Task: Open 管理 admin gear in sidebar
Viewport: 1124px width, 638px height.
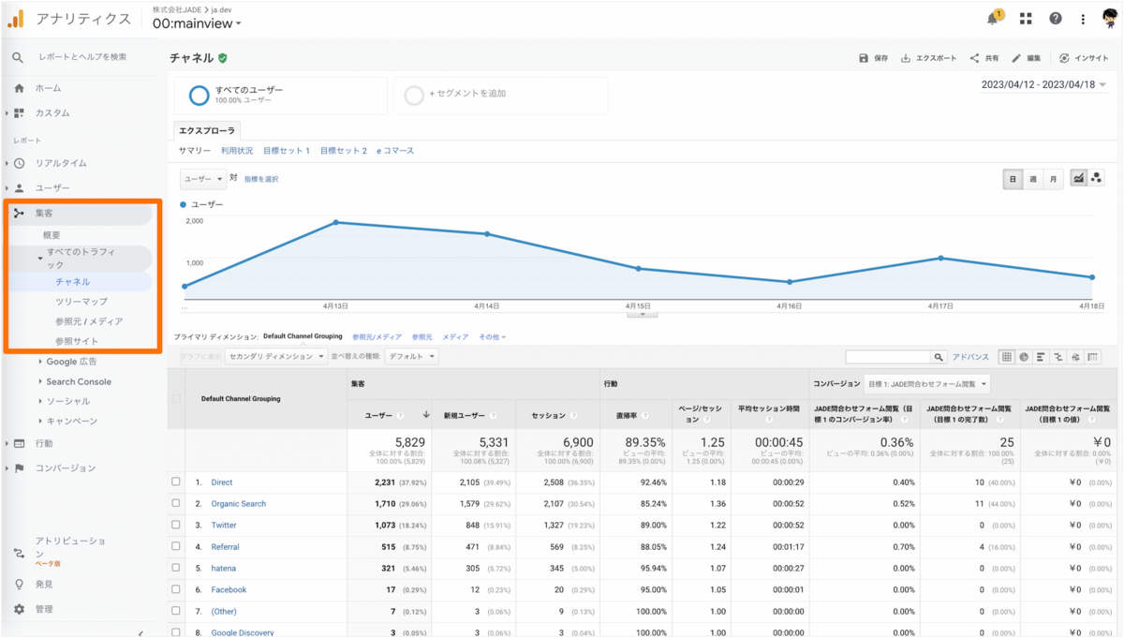Action: tap(36, 609)
